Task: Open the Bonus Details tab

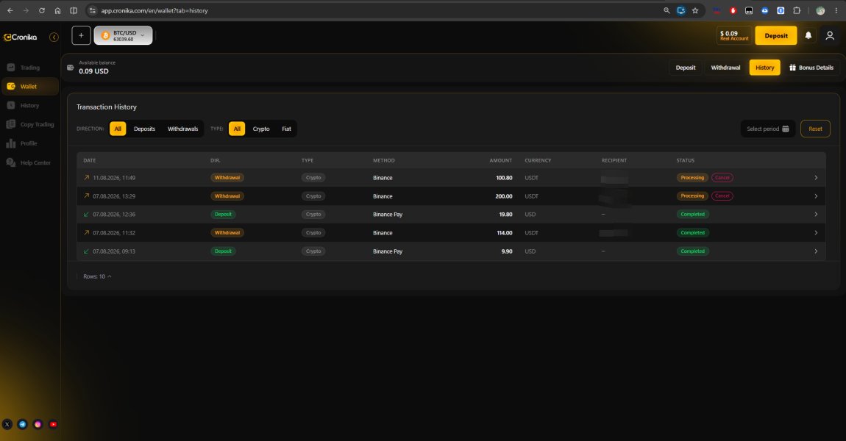Action: click(811, 68)
